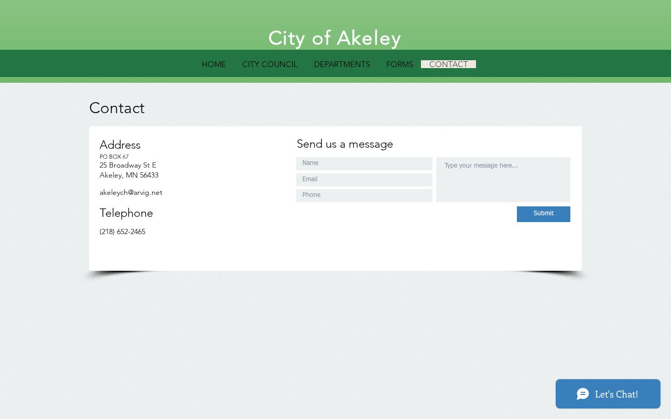671x419 pixels.
Task: Select the CONTACT menu item
Action: (x=448, y=64)
